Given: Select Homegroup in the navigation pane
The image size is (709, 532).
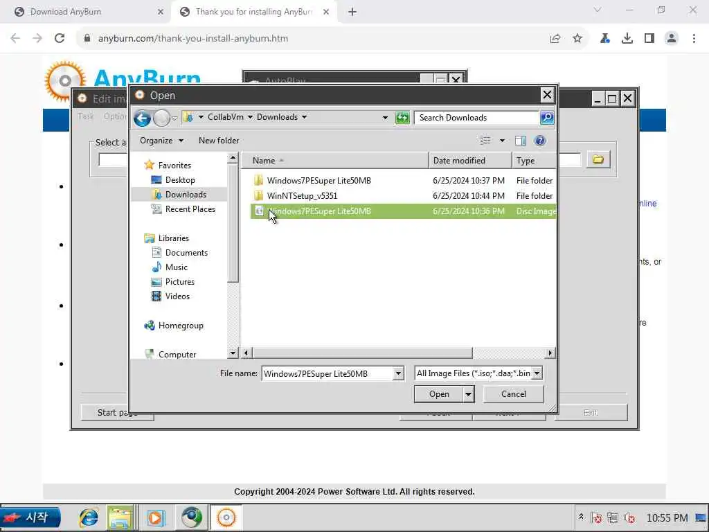Looking at the screenshot, I should 181,326.
